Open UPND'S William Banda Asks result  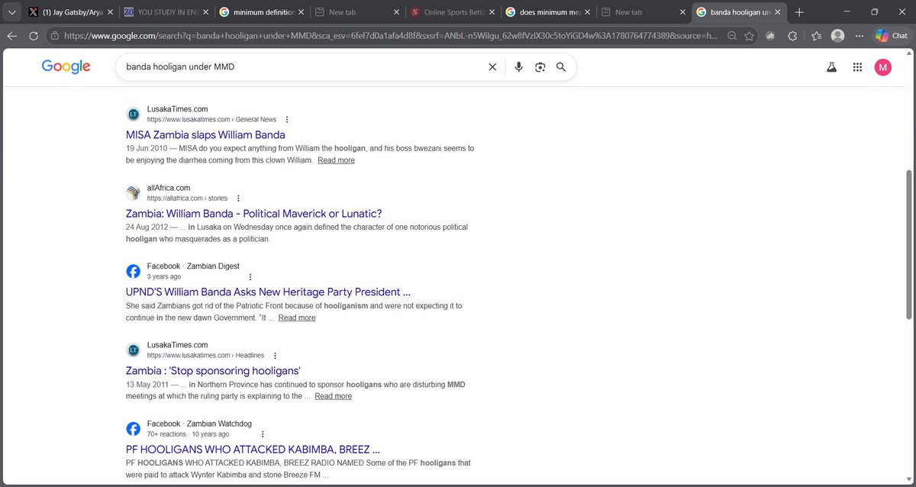point(268,292)
